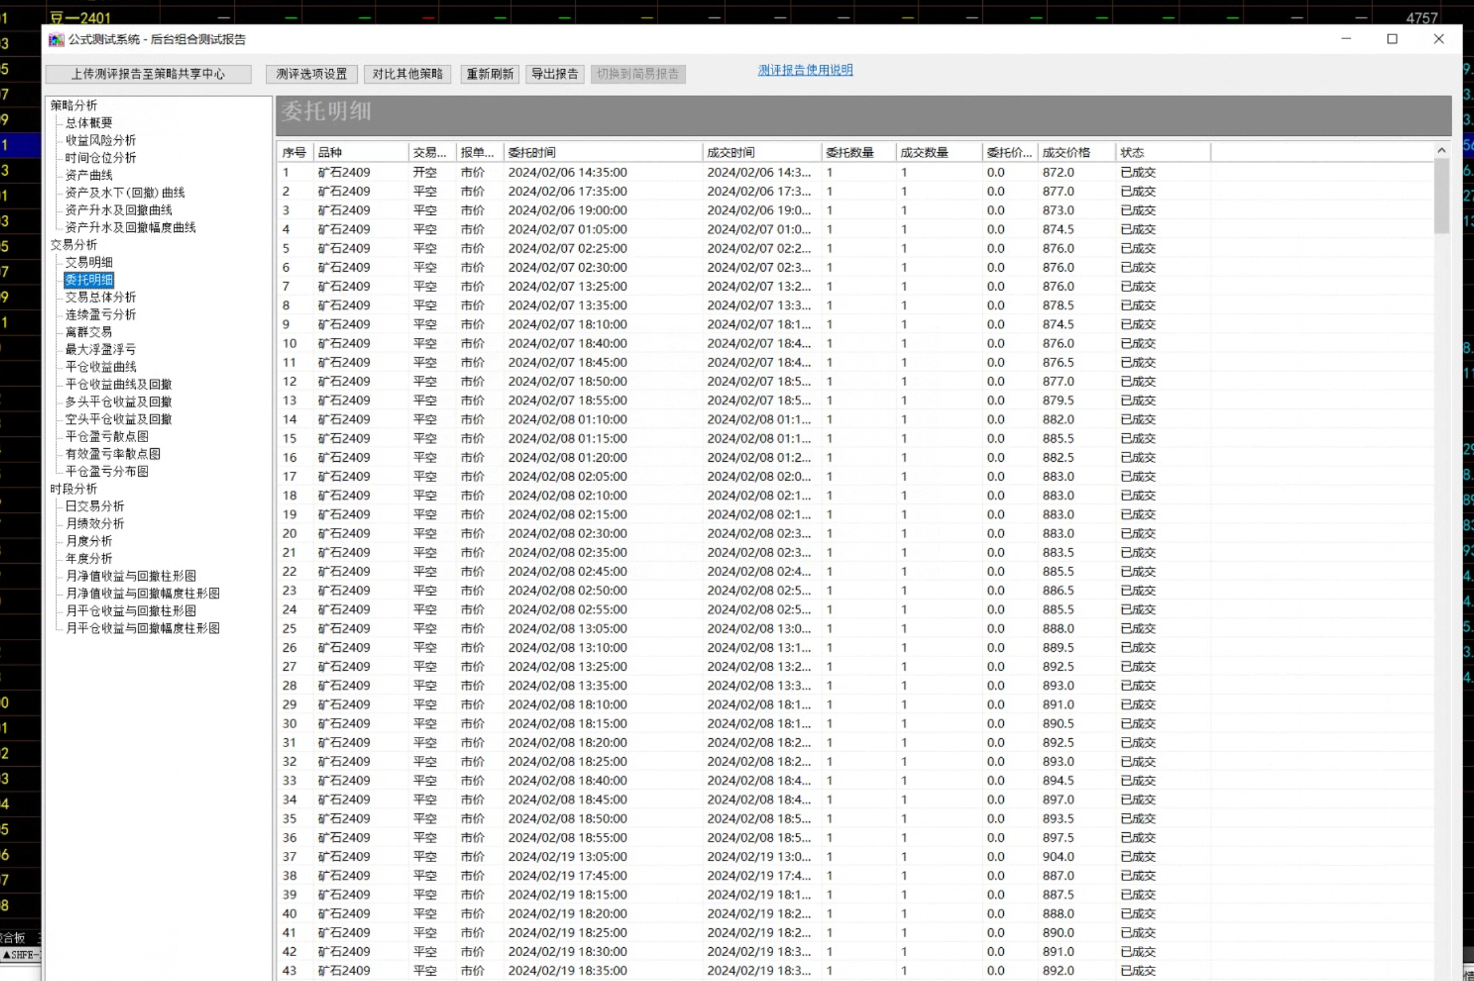This screenshot has width=1474, height=981.
Task: Open 月平仓收益与回撤柱形图 item
Action: coord(131,611)
